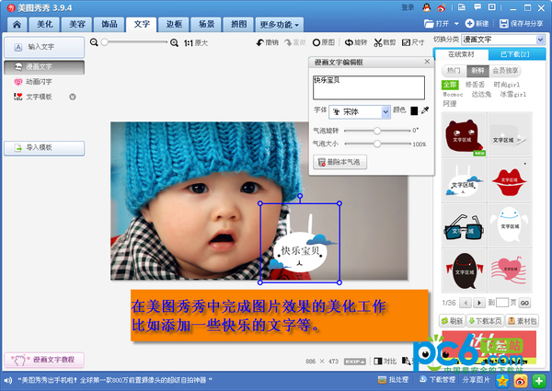552x391 pixels.
Task: Select the 热门 filter pill
Action: 454,70
